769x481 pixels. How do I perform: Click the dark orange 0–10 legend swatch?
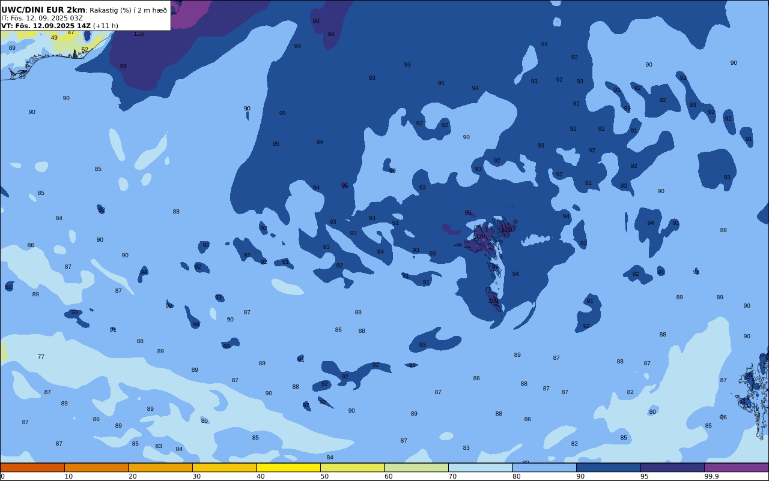(x=32, y=467)
